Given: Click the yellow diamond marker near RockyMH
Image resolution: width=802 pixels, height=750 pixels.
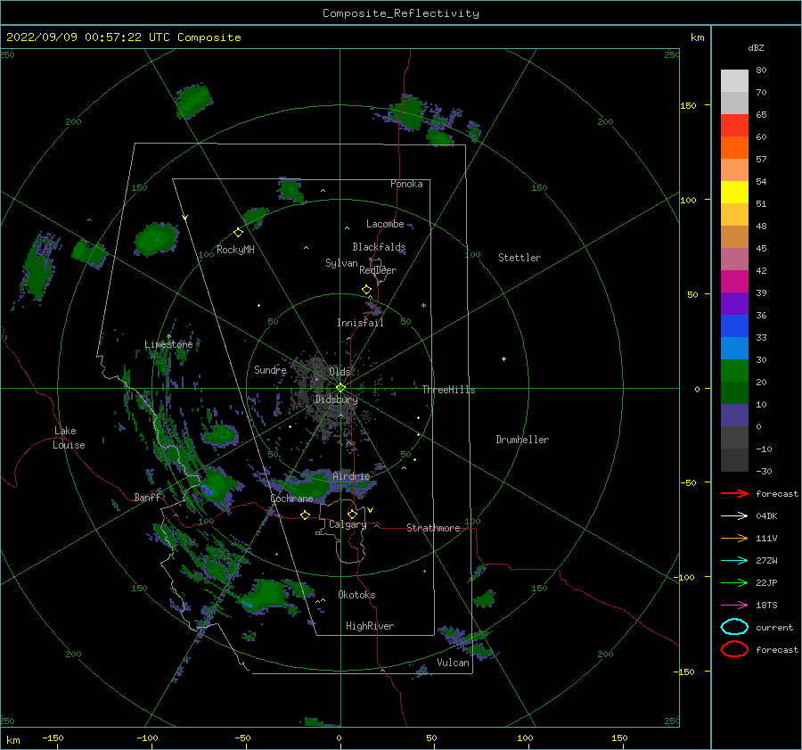Looking at the screenshot, I should 238,233.
